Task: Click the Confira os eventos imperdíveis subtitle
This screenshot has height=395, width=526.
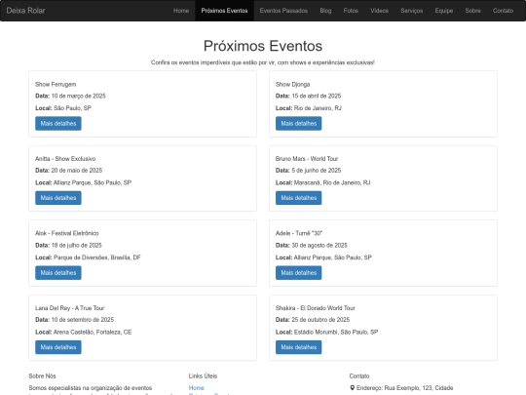Action: pos(263,62)
